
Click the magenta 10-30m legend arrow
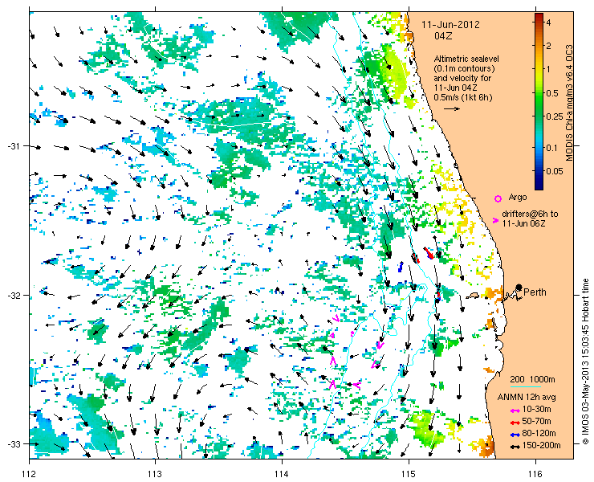515,411
